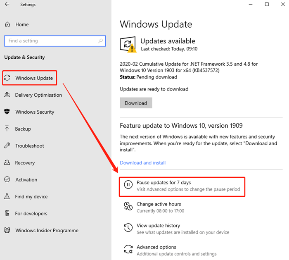Screen dimensions: 289x260
Task: Open the Home settings page
Action: 22,24
